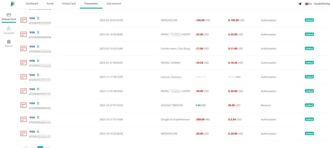Select the Transaction tab
Screen dimensions: 330x148
(91, 4)
